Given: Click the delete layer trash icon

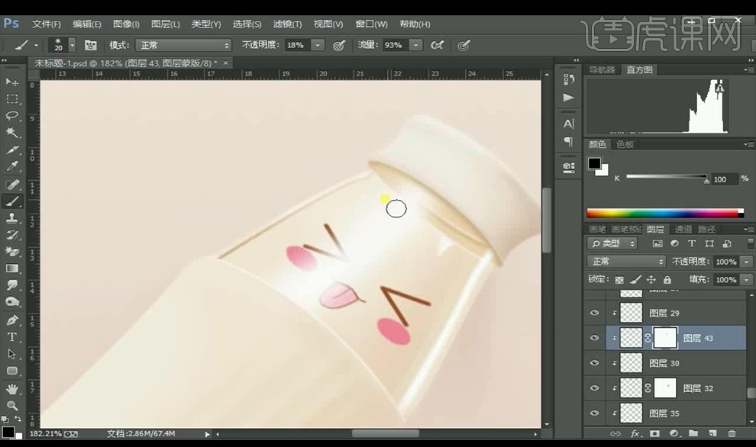Looking at the screenshot, I should [732, 433].
